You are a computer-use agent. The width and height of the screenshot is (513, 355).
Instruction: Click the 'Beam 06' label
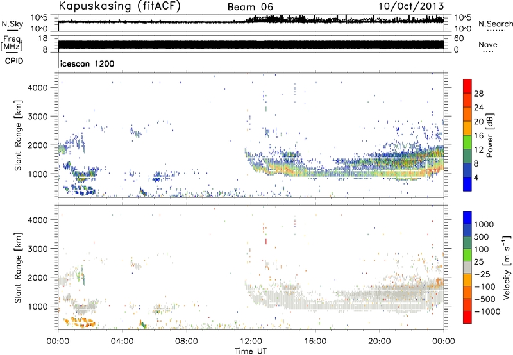pyautogui.click(x=250, y=7)
